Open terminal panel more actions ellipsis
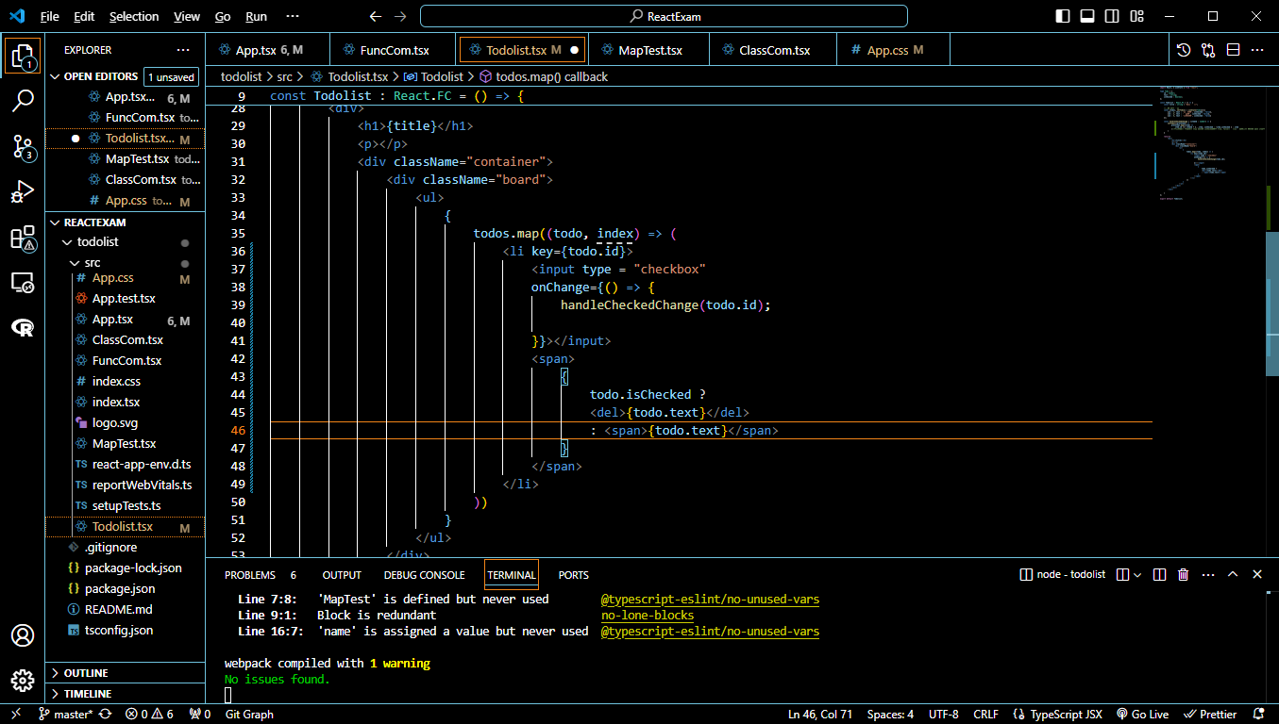 click(x=1207, y=574)
